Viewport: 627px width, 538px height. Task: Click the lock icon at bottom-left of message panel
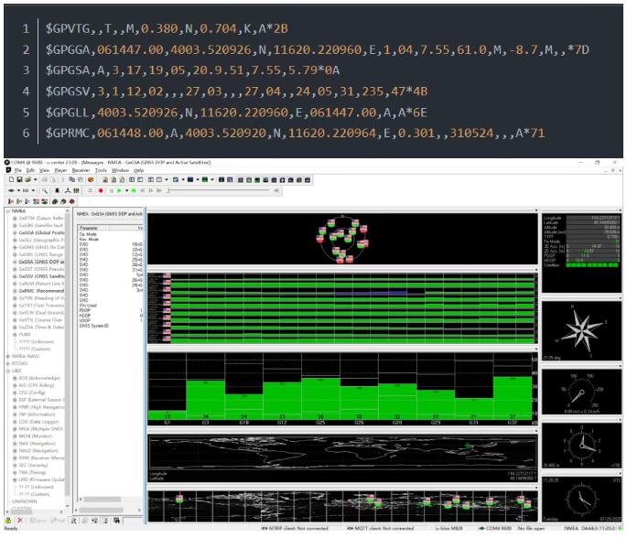tap(7, 520)
